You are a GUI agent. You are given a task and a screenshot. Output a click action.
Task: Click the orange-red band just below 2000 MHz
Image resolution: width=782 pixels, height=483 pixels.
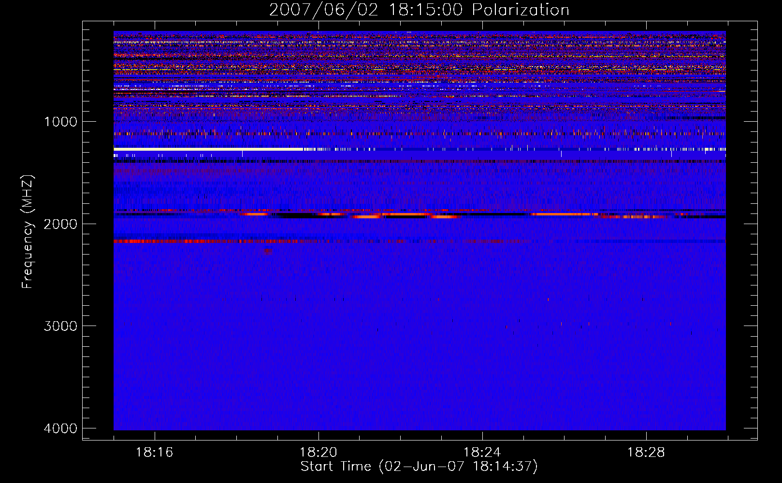coord(420,216)
